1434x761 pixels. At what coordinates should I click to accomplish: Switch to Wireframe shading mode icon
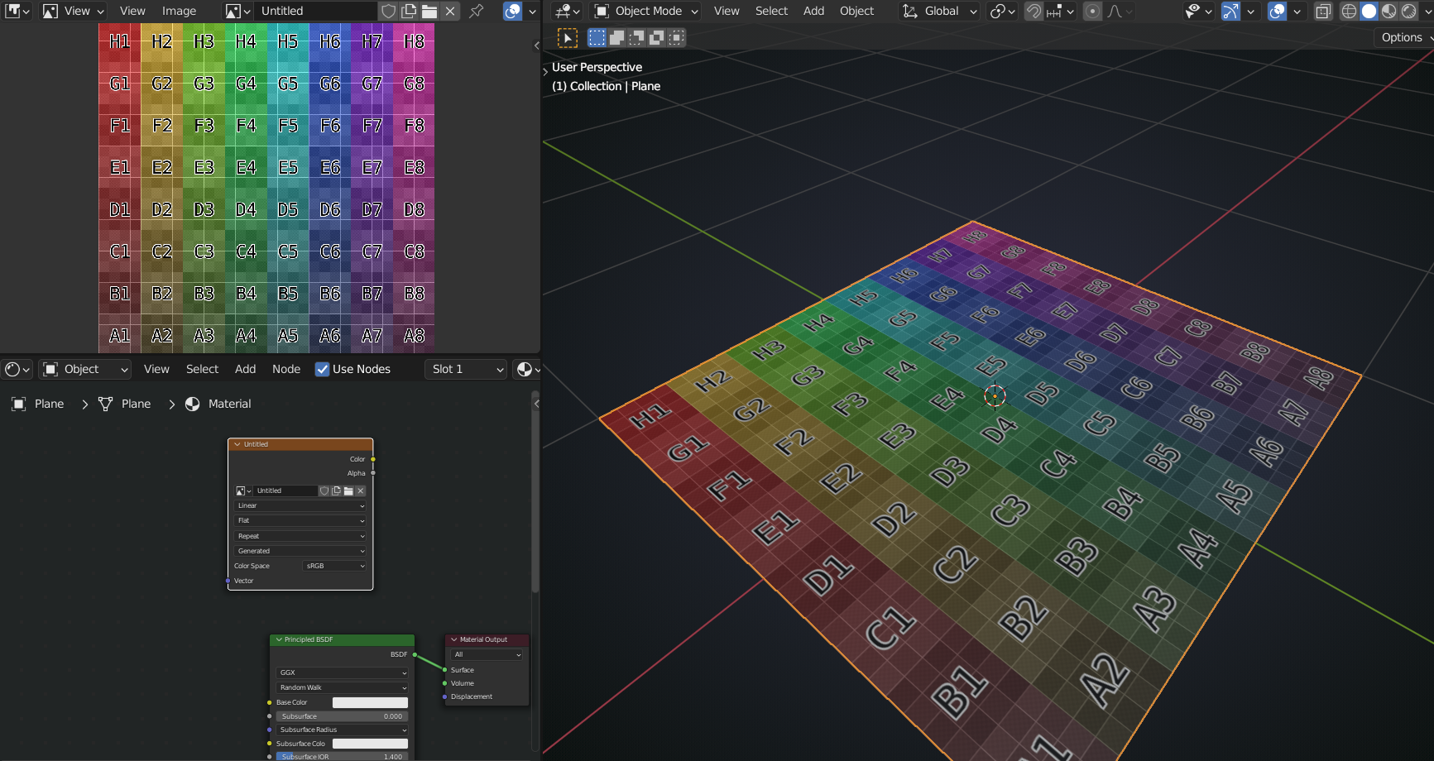click(x=1350, y=11)
